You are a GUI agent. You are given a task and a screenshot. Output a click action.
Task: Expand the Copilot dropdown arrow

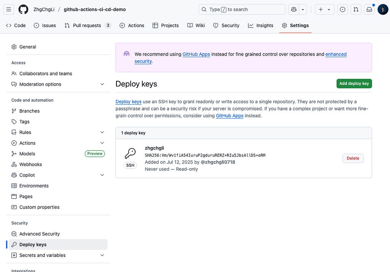point(303,10)
